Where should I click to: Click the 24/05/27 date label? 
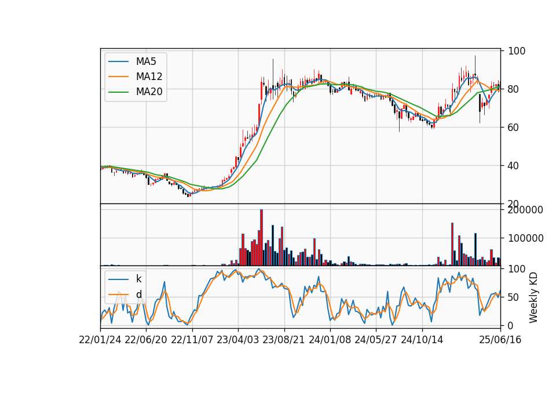coord(376,340)
